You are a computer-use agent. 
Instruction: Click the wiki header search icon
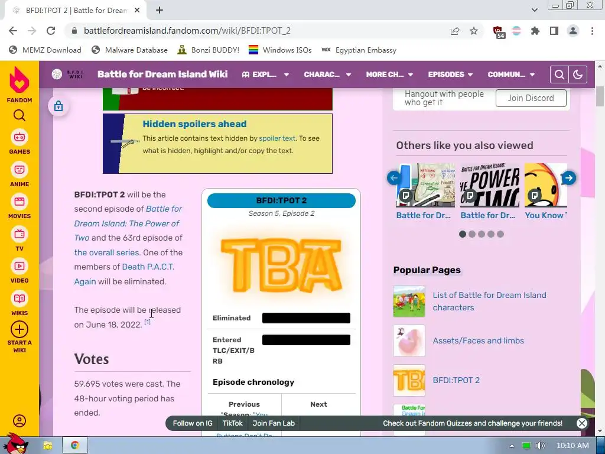[x=559, y=74]
